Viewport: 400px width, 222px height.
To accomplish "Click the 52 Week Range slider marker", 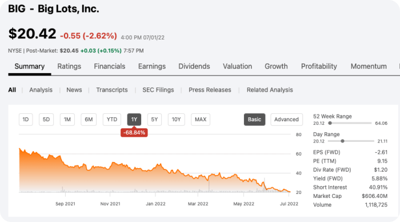I will pyautogui.click(x=330, y=123).
